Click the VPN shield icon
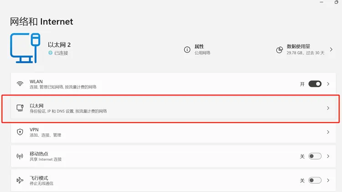 point(20,132)
